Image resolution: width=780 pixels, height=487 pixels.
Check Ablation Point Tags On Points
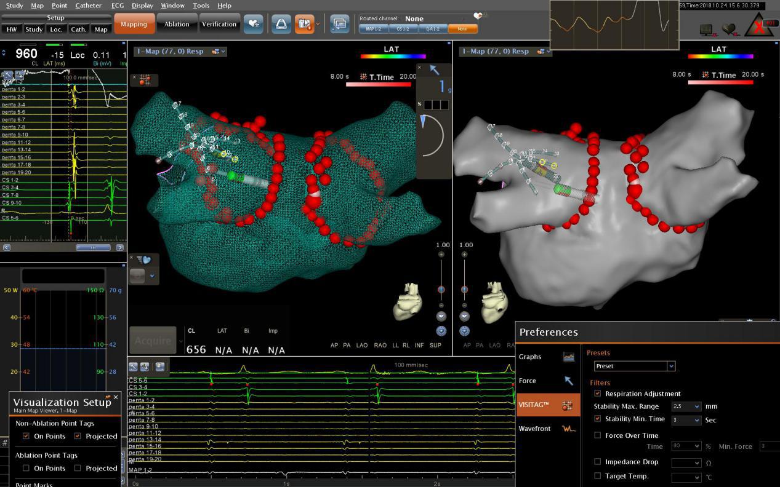(x=26, y=468)
